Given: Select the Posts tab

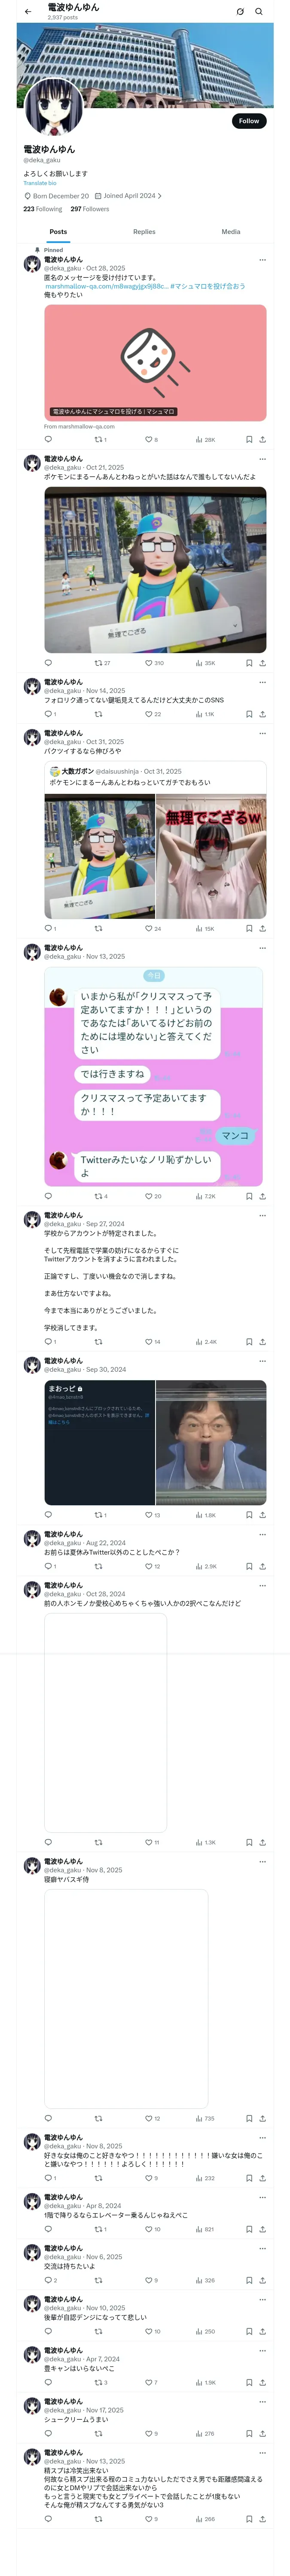Looking at the screenshot, I should pos(59,231).
